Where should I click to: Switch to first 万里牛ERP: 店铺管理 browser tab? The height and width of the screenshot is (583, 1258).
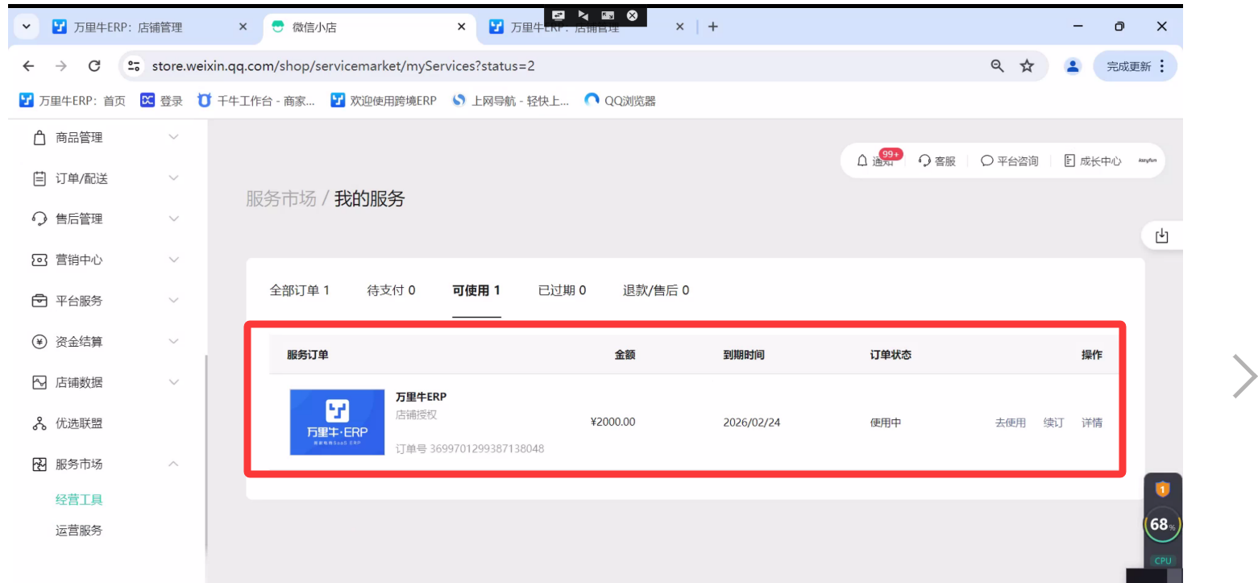click(149, 27)
